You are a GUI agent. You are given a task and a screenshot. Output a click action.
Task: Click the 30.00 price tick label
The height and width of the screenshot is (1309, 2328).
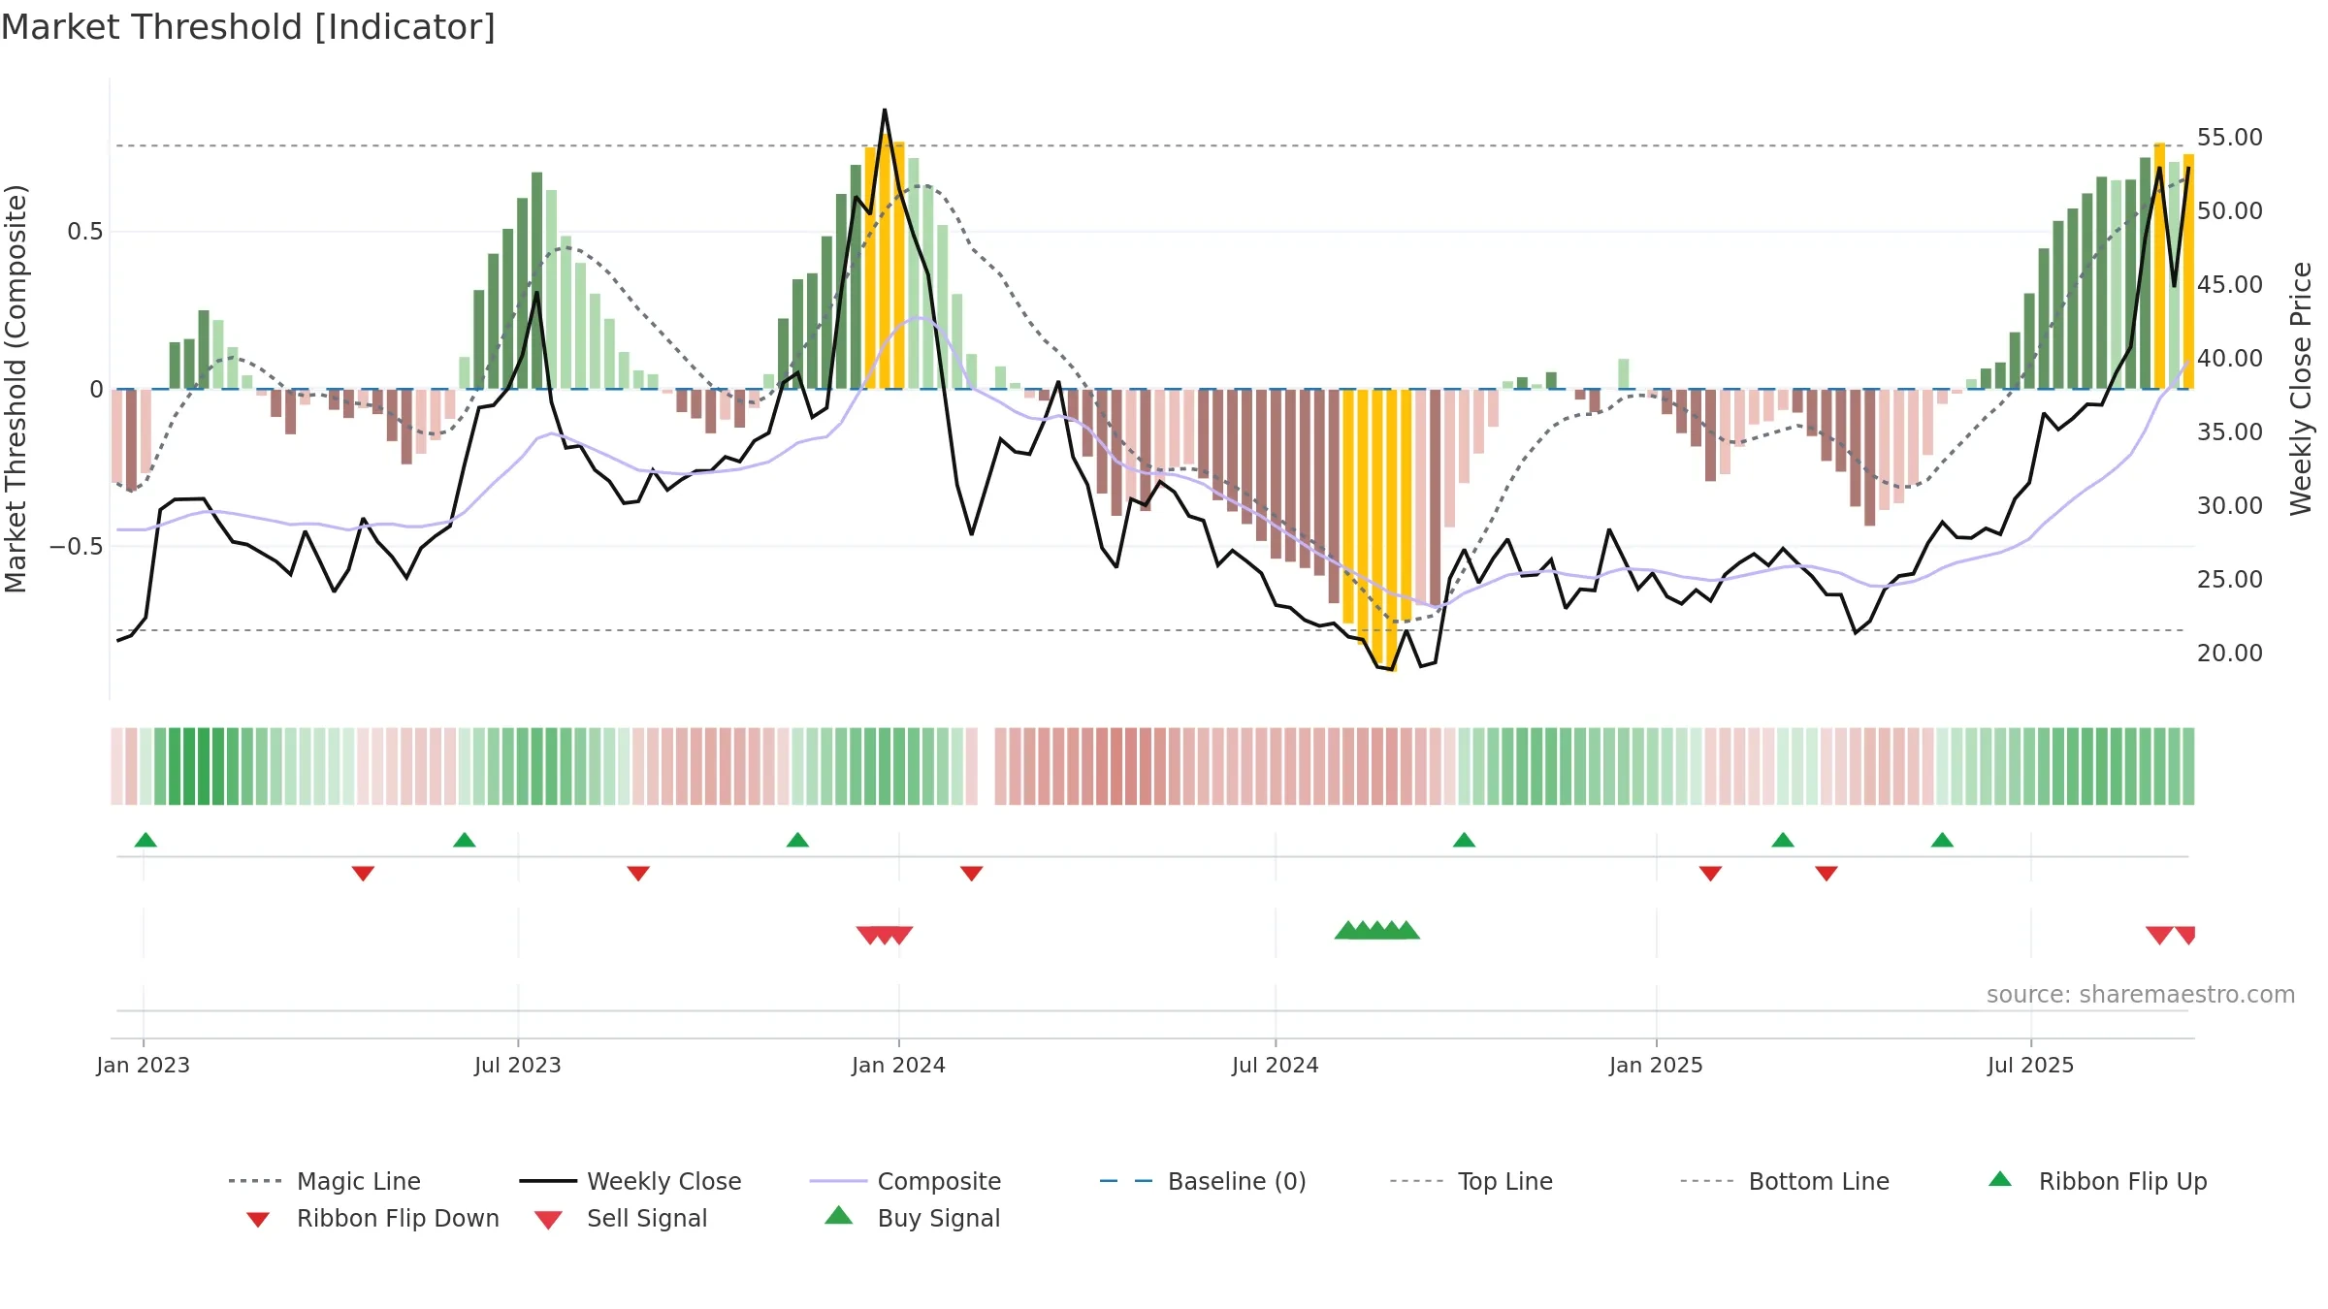[x=2230, y=506]
